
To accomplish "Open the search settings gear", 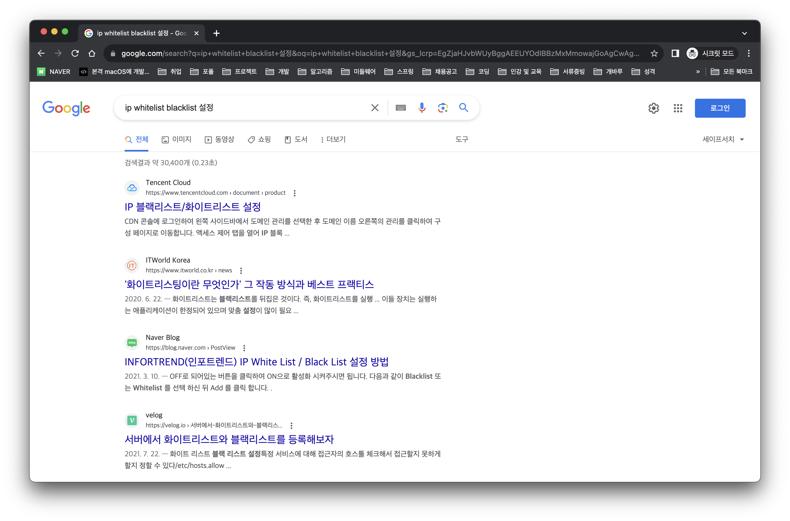I will click(x=653, y=108).
